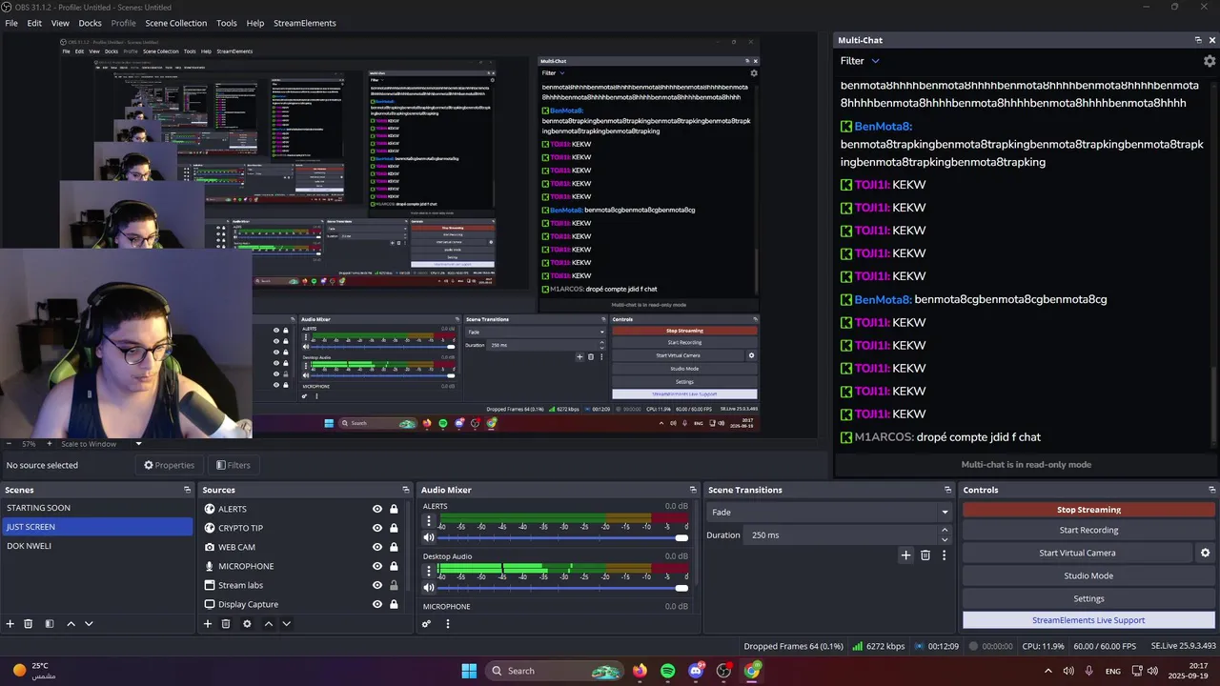This screenshot has height=686, width=1220.
Task: Open the Edit menu
Action: click(34, 23)
